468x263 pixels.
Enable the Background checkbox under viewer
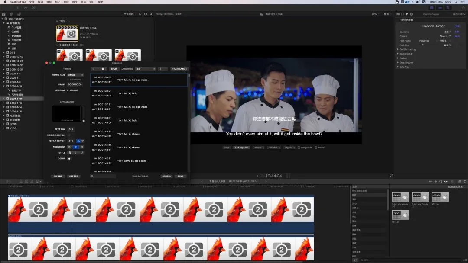pos(299,148)
